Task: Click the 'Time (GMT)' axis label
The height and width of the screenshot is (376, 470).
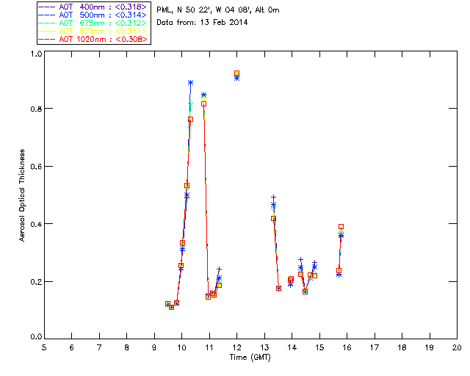Action: (250, 358)
